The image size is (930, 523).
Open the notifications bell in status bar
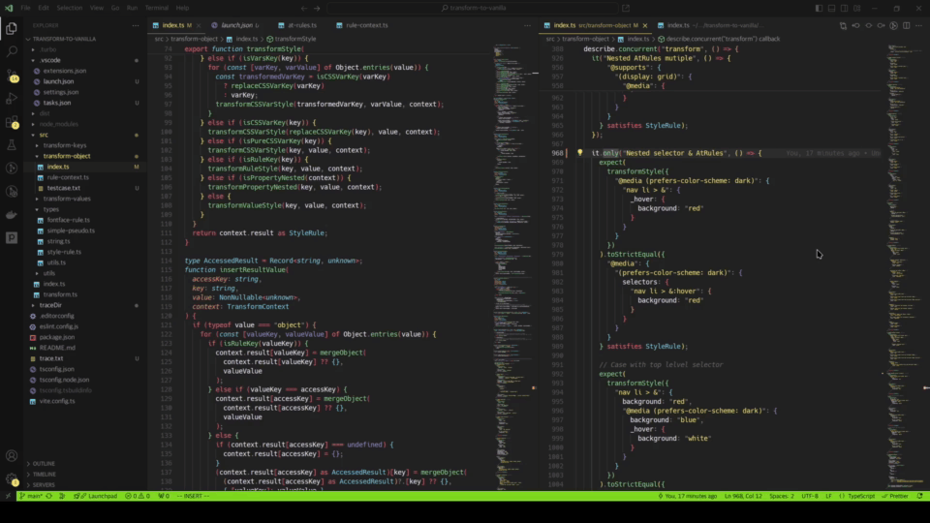coord(920,496)
